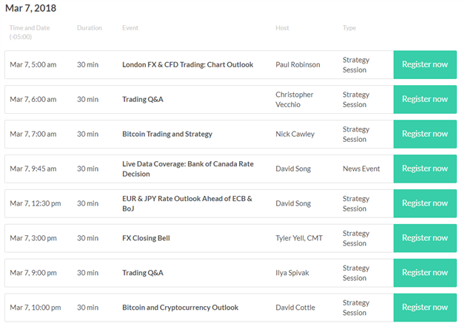Register for Bank of Canada Rate Decision

click(425, 169)
